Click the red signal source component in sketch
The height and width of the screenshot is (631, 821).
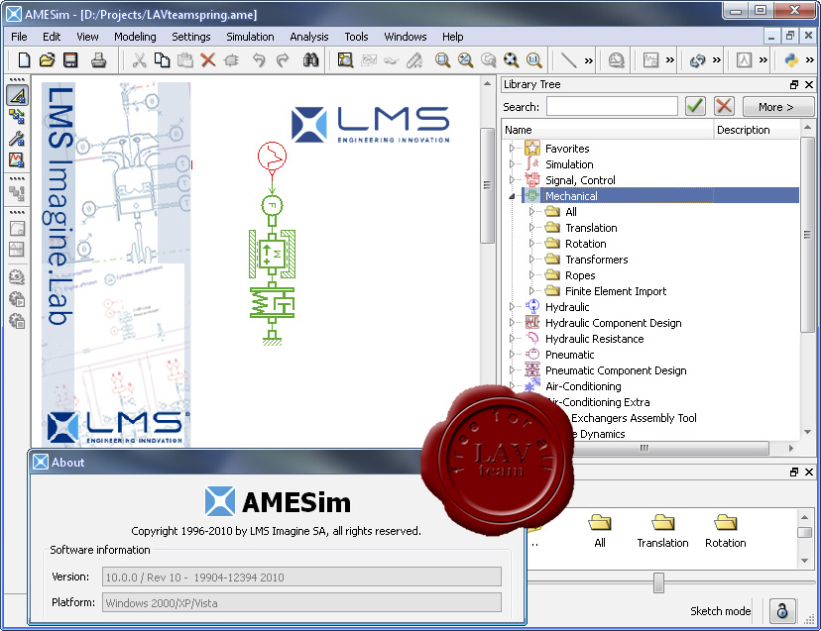pyautogui.click(x=273, y=156)
